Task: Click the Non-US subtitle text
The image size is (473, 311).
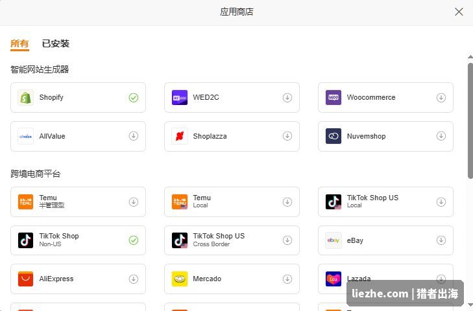Action: 50,244
